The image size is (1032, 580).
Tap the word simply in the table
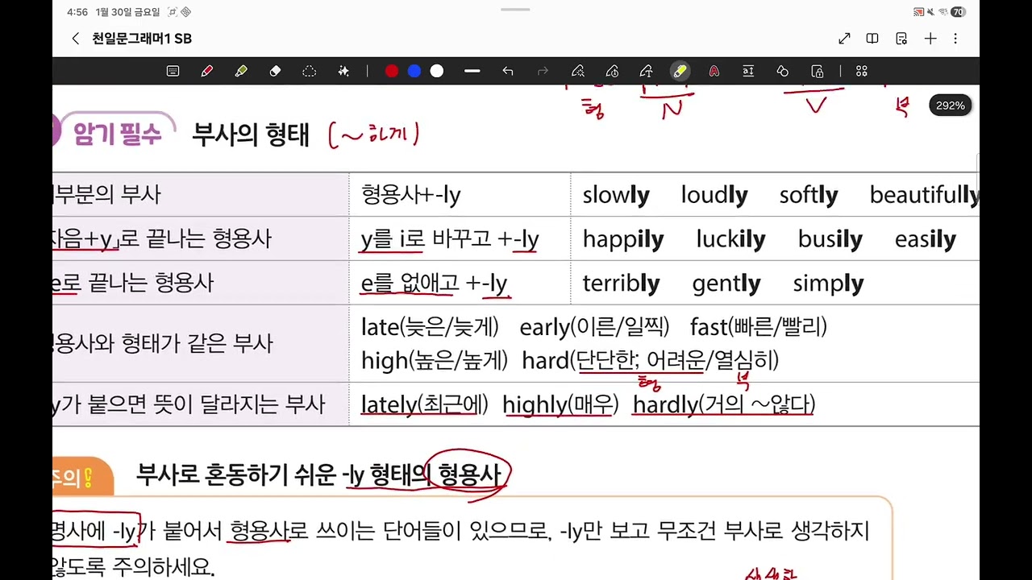[828, 284]
